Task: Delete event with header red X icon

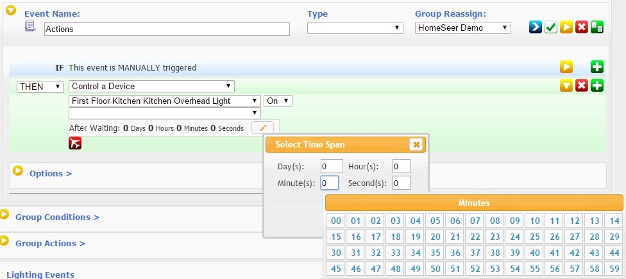Action: pos(581,27)
